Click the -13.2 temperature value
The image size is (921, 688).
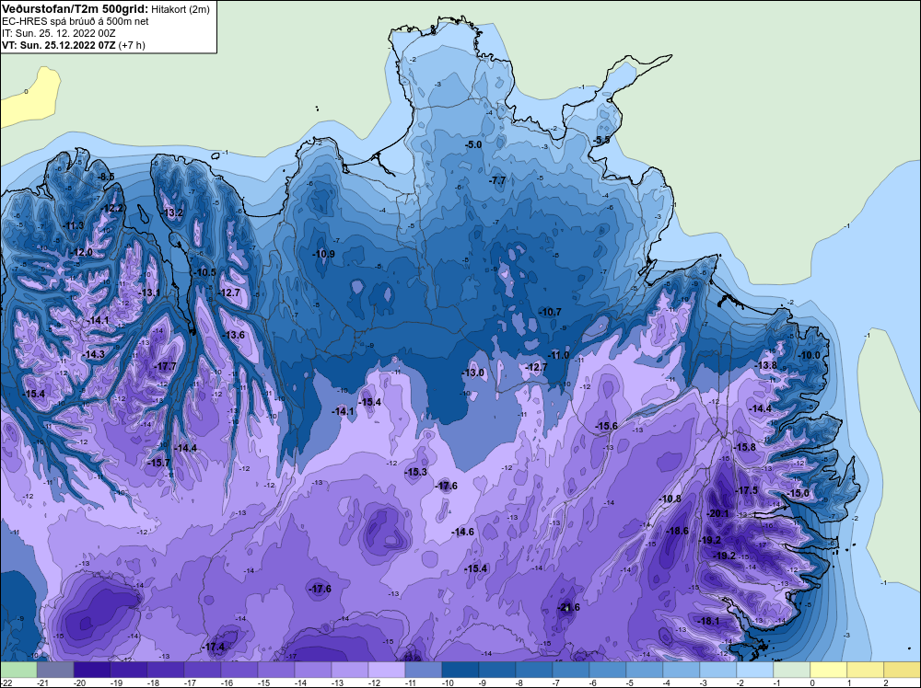pyautogui.click(x=173, y=212)
